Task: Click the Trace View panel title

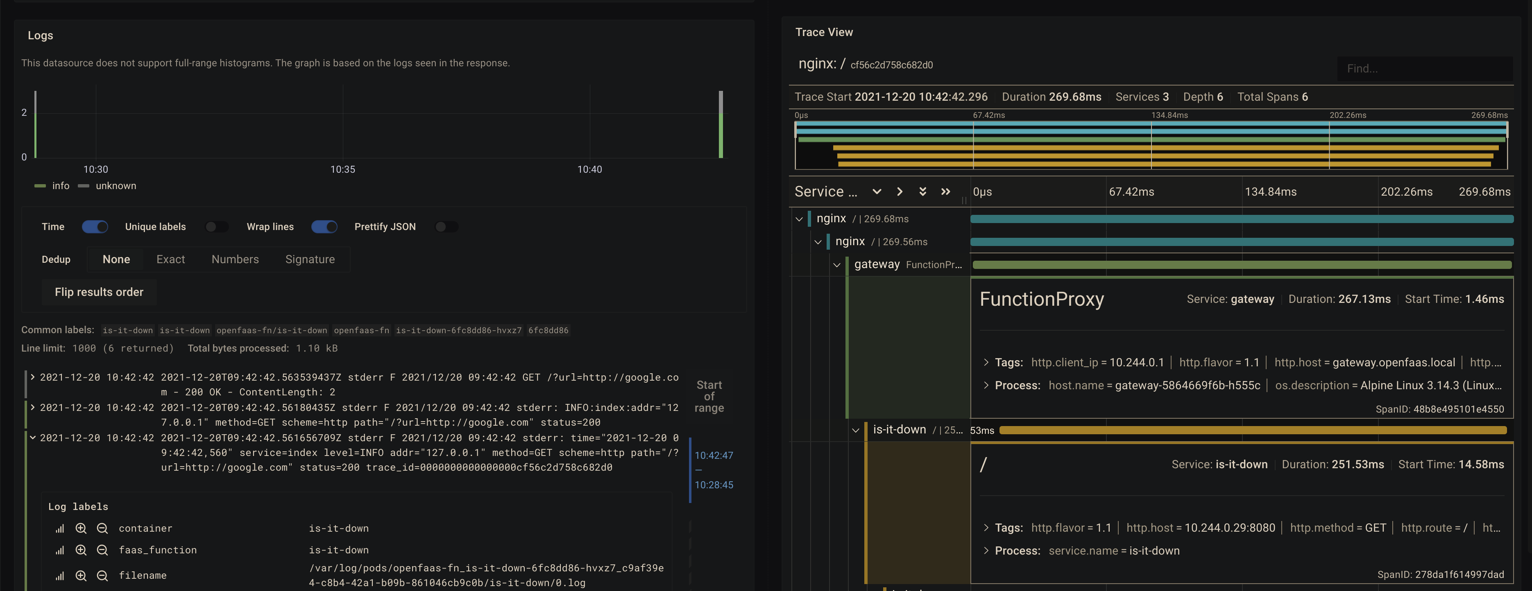Action: point(824,32)
